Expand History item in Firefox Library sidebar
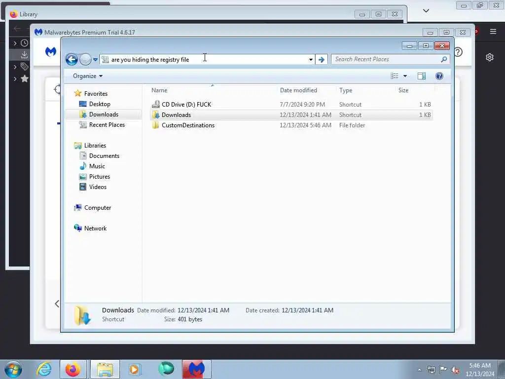Image resolution: width=505 pixels, height=379 pixels. pos(15,43)
